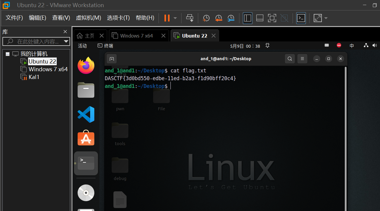Screen dimensions: 380x211
Task: Open the debug folder on desktop
Action: click(x=120, y=169)
